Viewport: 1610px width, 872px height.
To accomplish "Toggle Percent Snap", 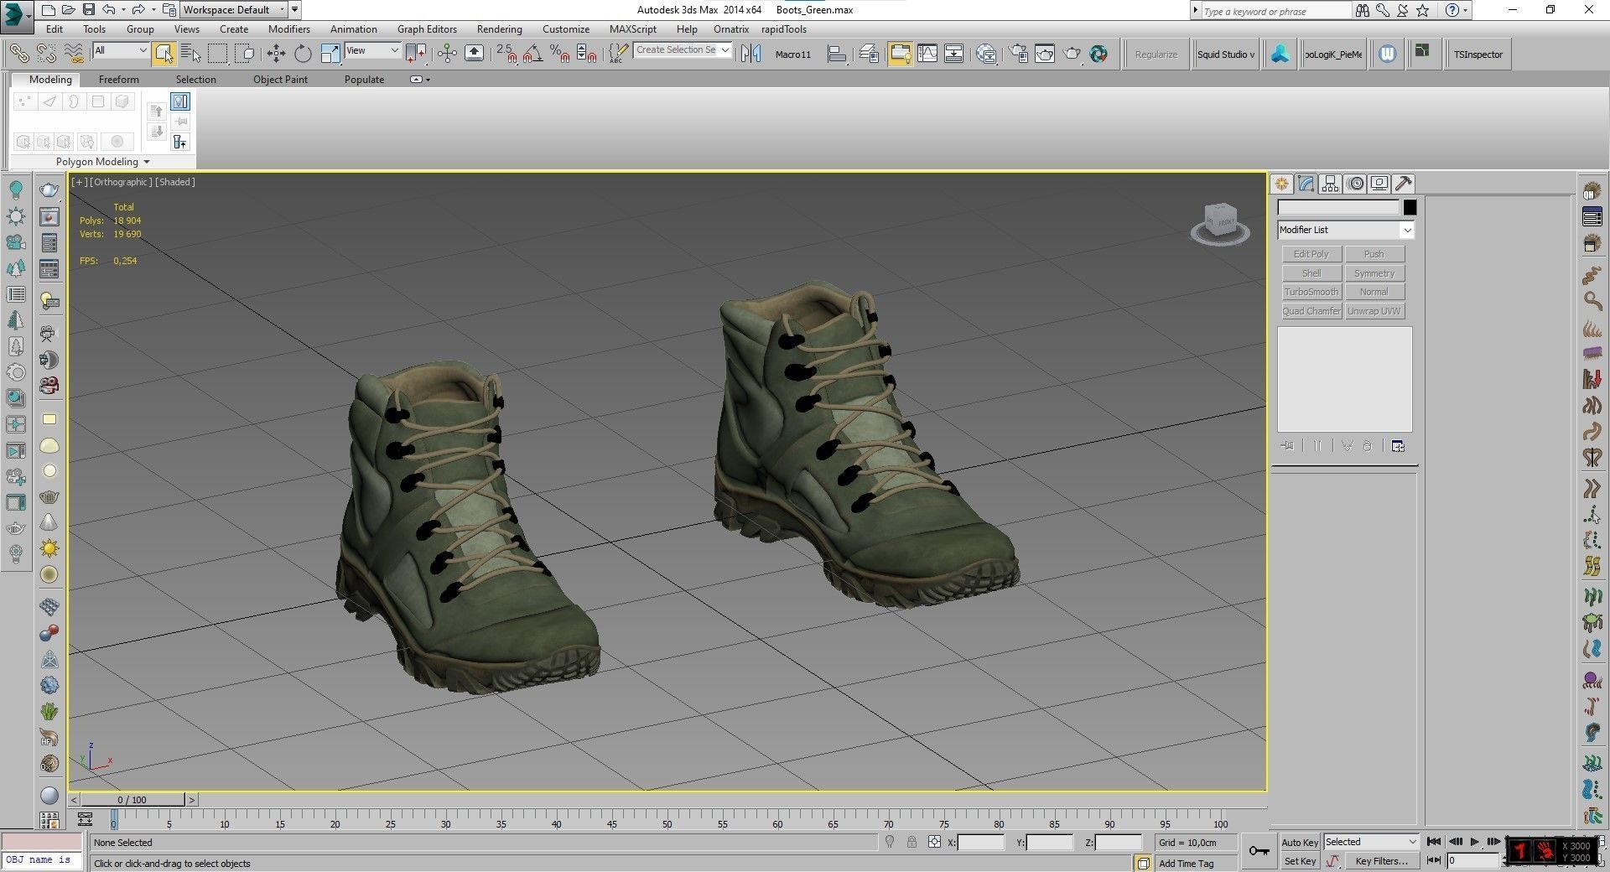I will point(560,54).
